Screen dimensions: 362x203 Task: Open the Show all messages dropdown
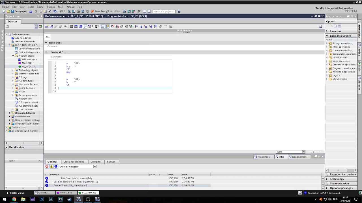(x=95, y=167)
